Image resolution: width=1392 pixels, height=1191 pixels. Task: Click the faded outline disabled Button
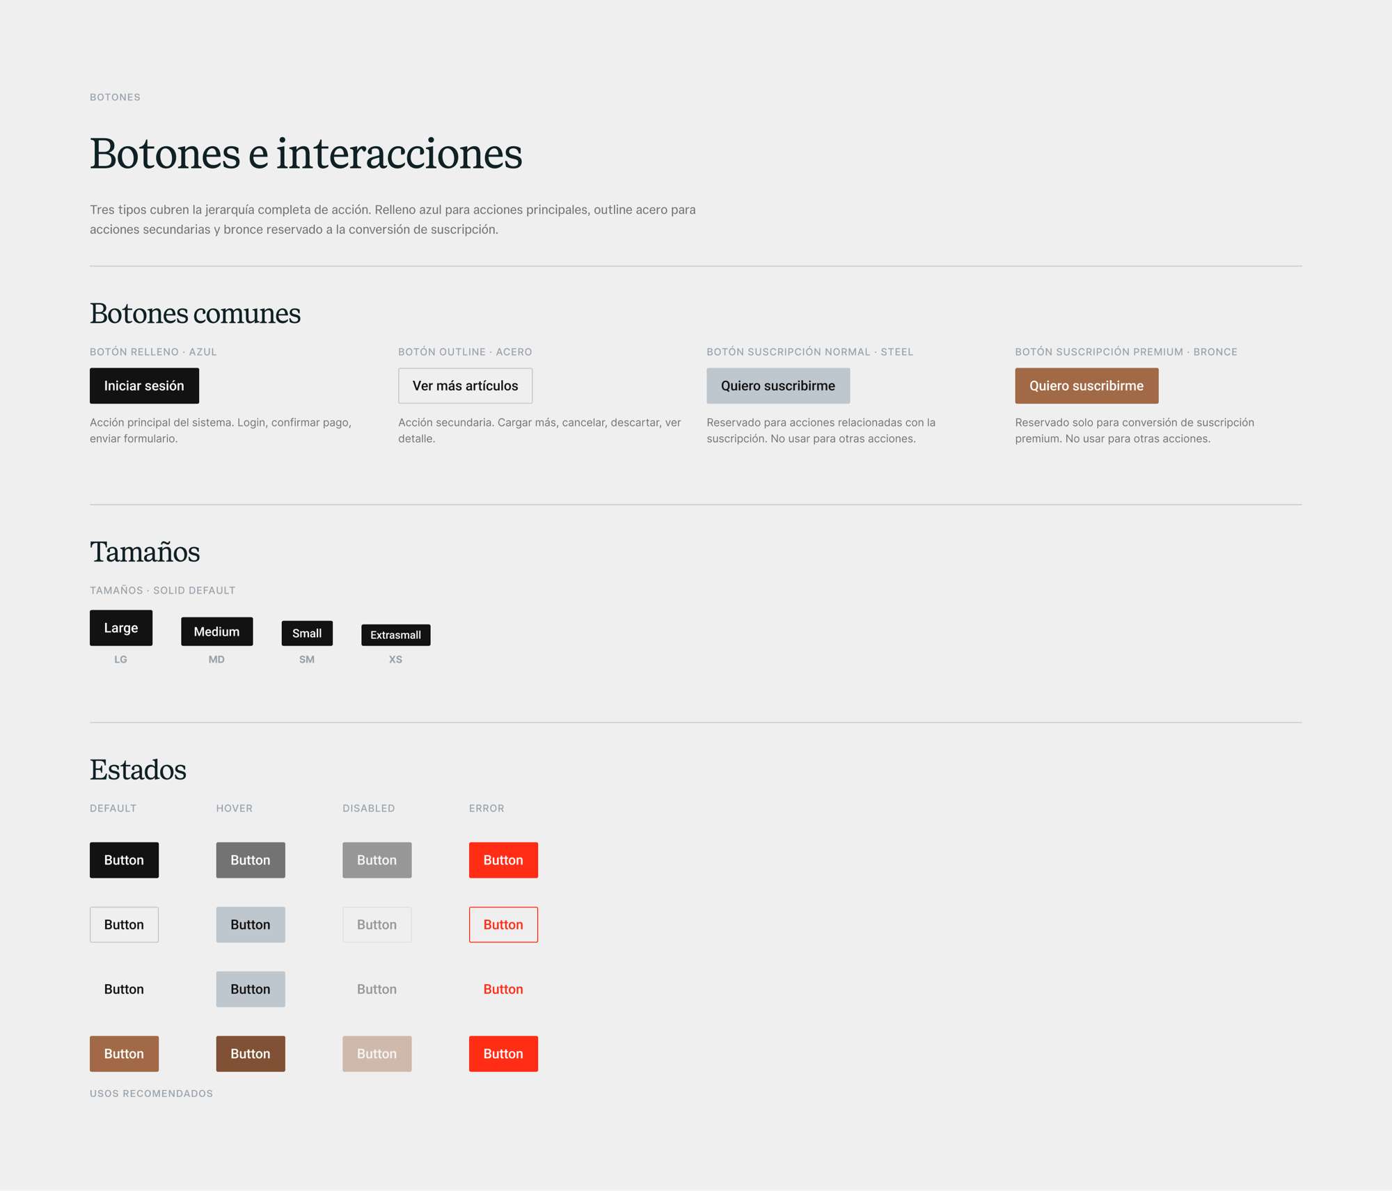click(x=377, y=925)
